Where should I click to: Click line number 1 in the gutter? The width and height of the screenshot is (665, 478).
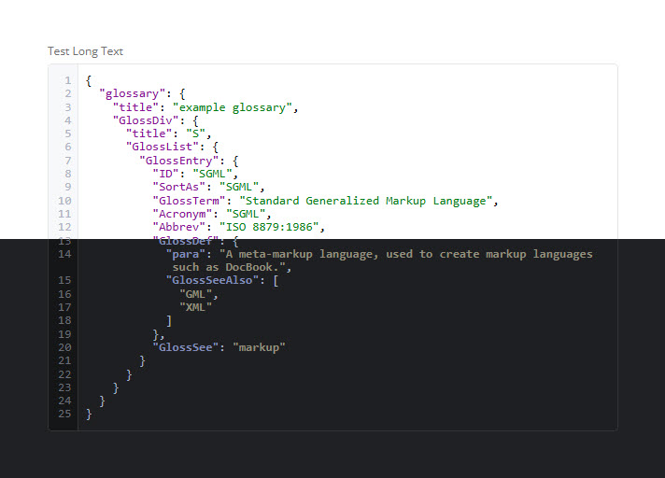tap(68, 80)
